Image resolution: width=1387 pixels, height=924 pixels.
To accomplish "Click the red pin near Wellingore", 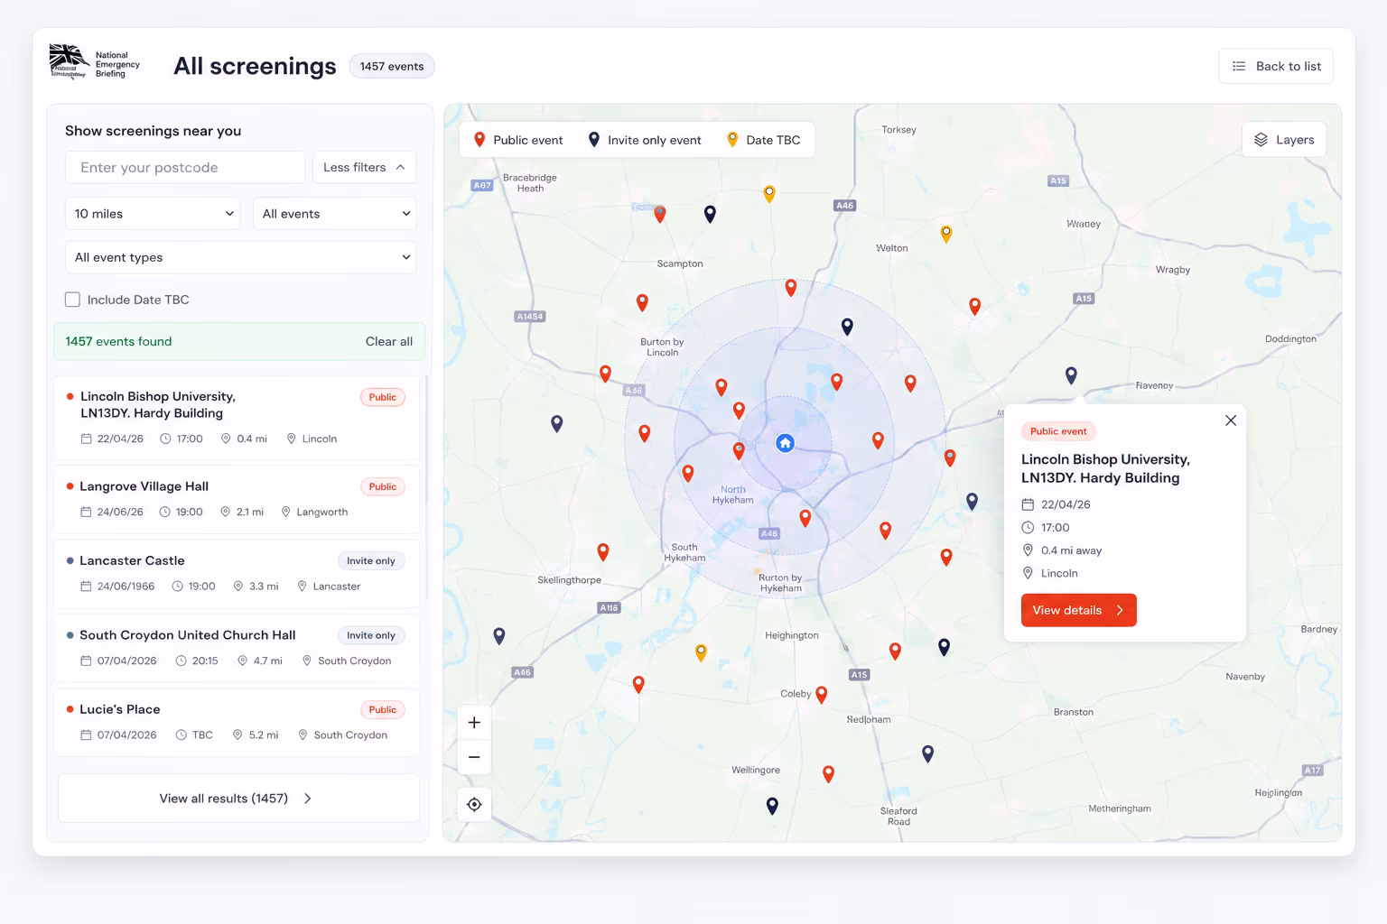I will [829, 773].
